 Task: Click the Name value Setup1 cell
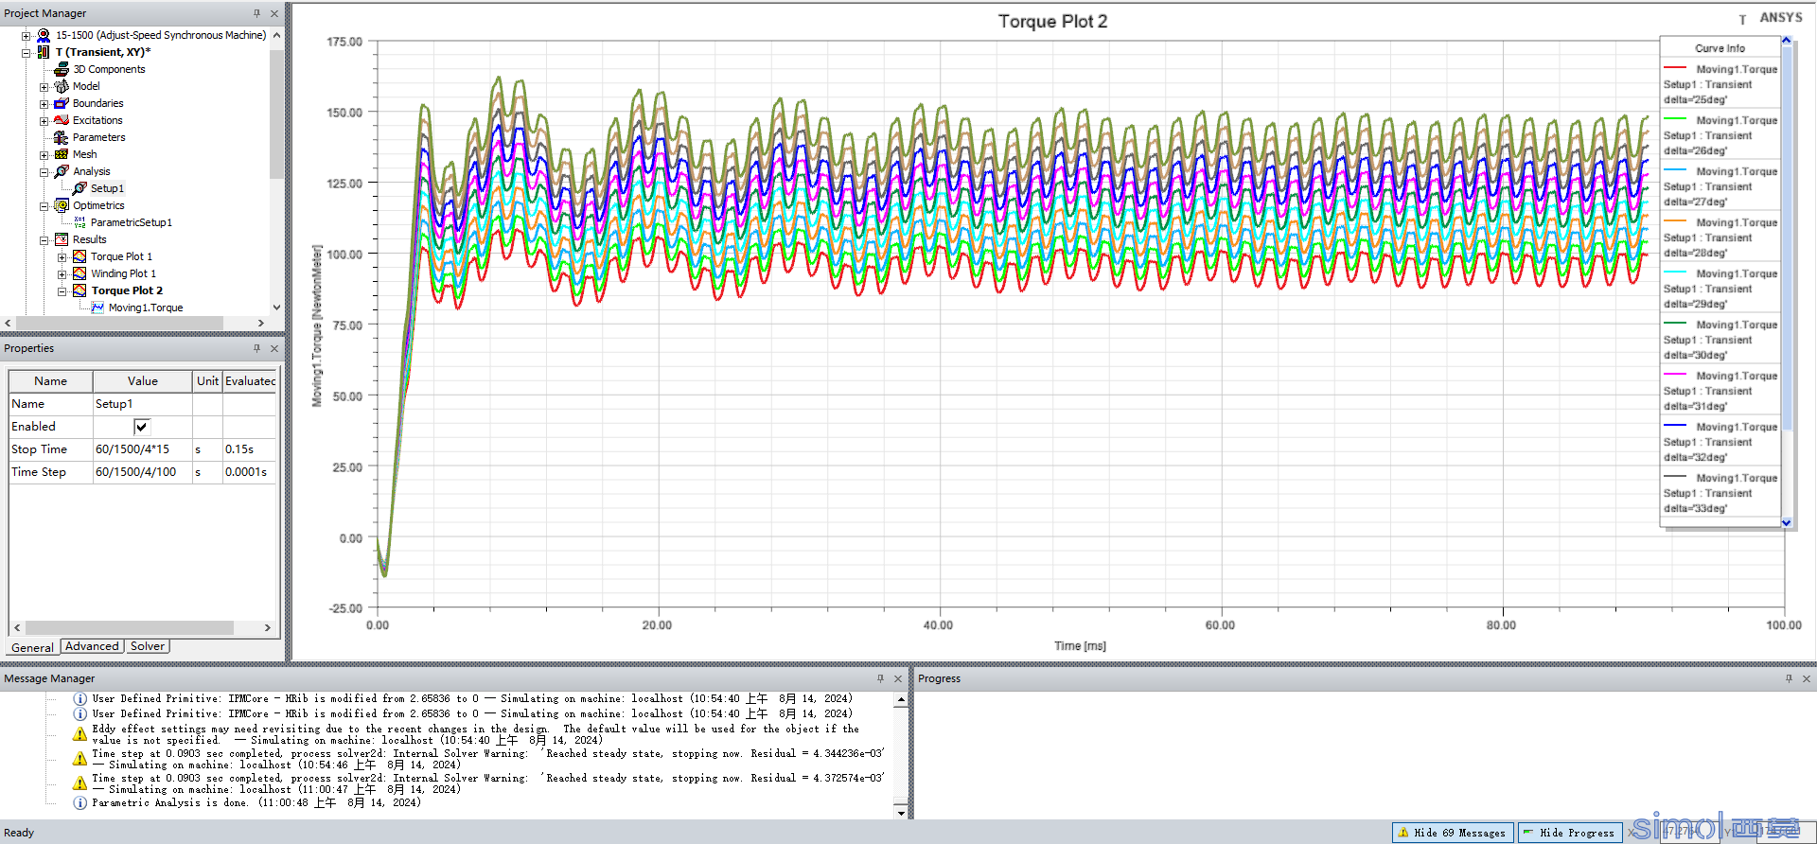[142, 404]
